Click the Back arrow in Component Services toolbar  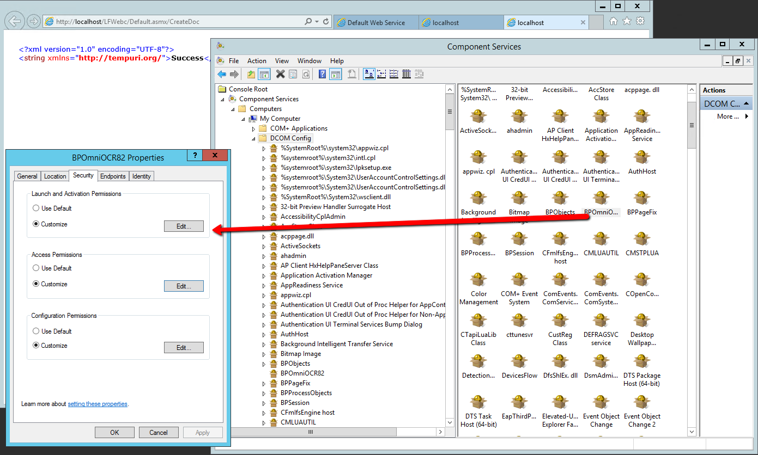[222, 74]
